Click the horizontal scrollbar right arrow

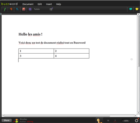pyautogui.click(x=136, y=116)
